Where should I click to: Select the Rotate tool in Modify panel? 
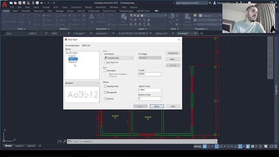pos(61,16)
